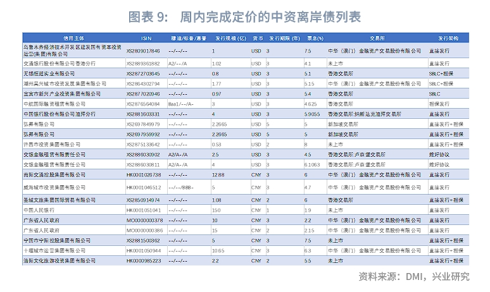Select issuer 中国银行股份有限公司迪拜分行
The height and width of the screenshot is (292, 490).
[x=60, y=114]
